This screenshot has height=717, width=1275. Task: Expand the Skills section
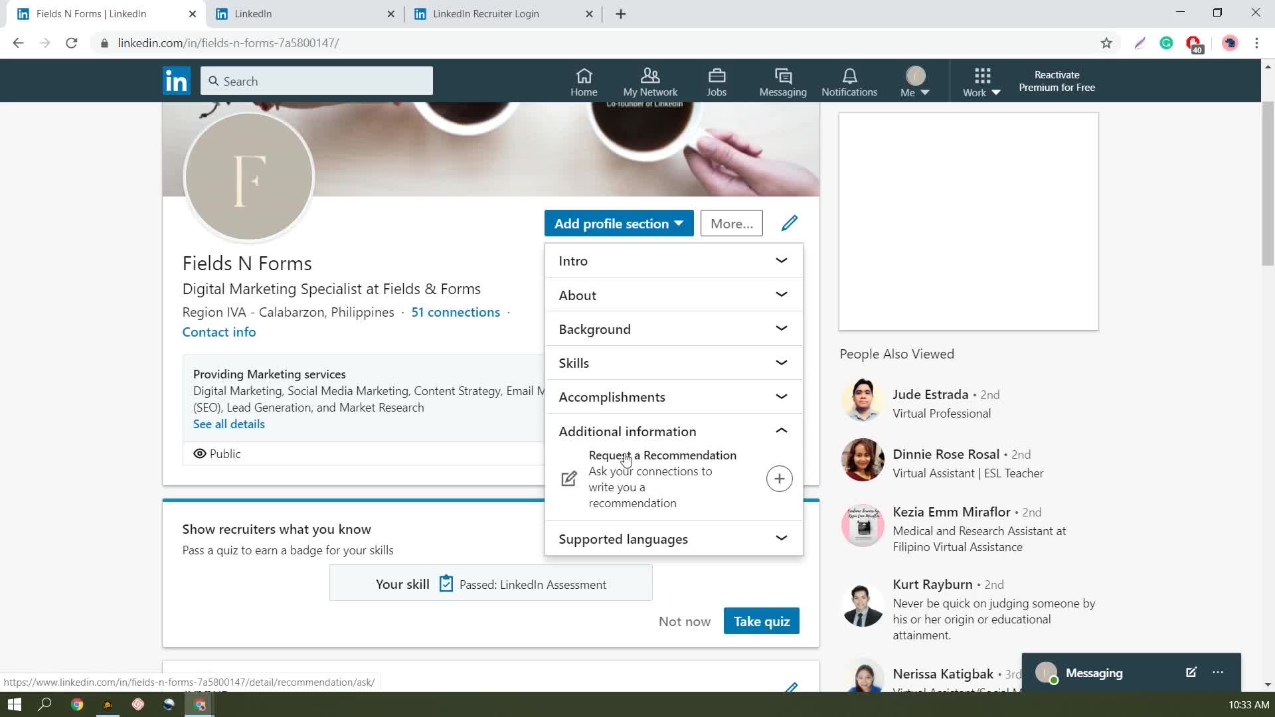tap(781, 362)
